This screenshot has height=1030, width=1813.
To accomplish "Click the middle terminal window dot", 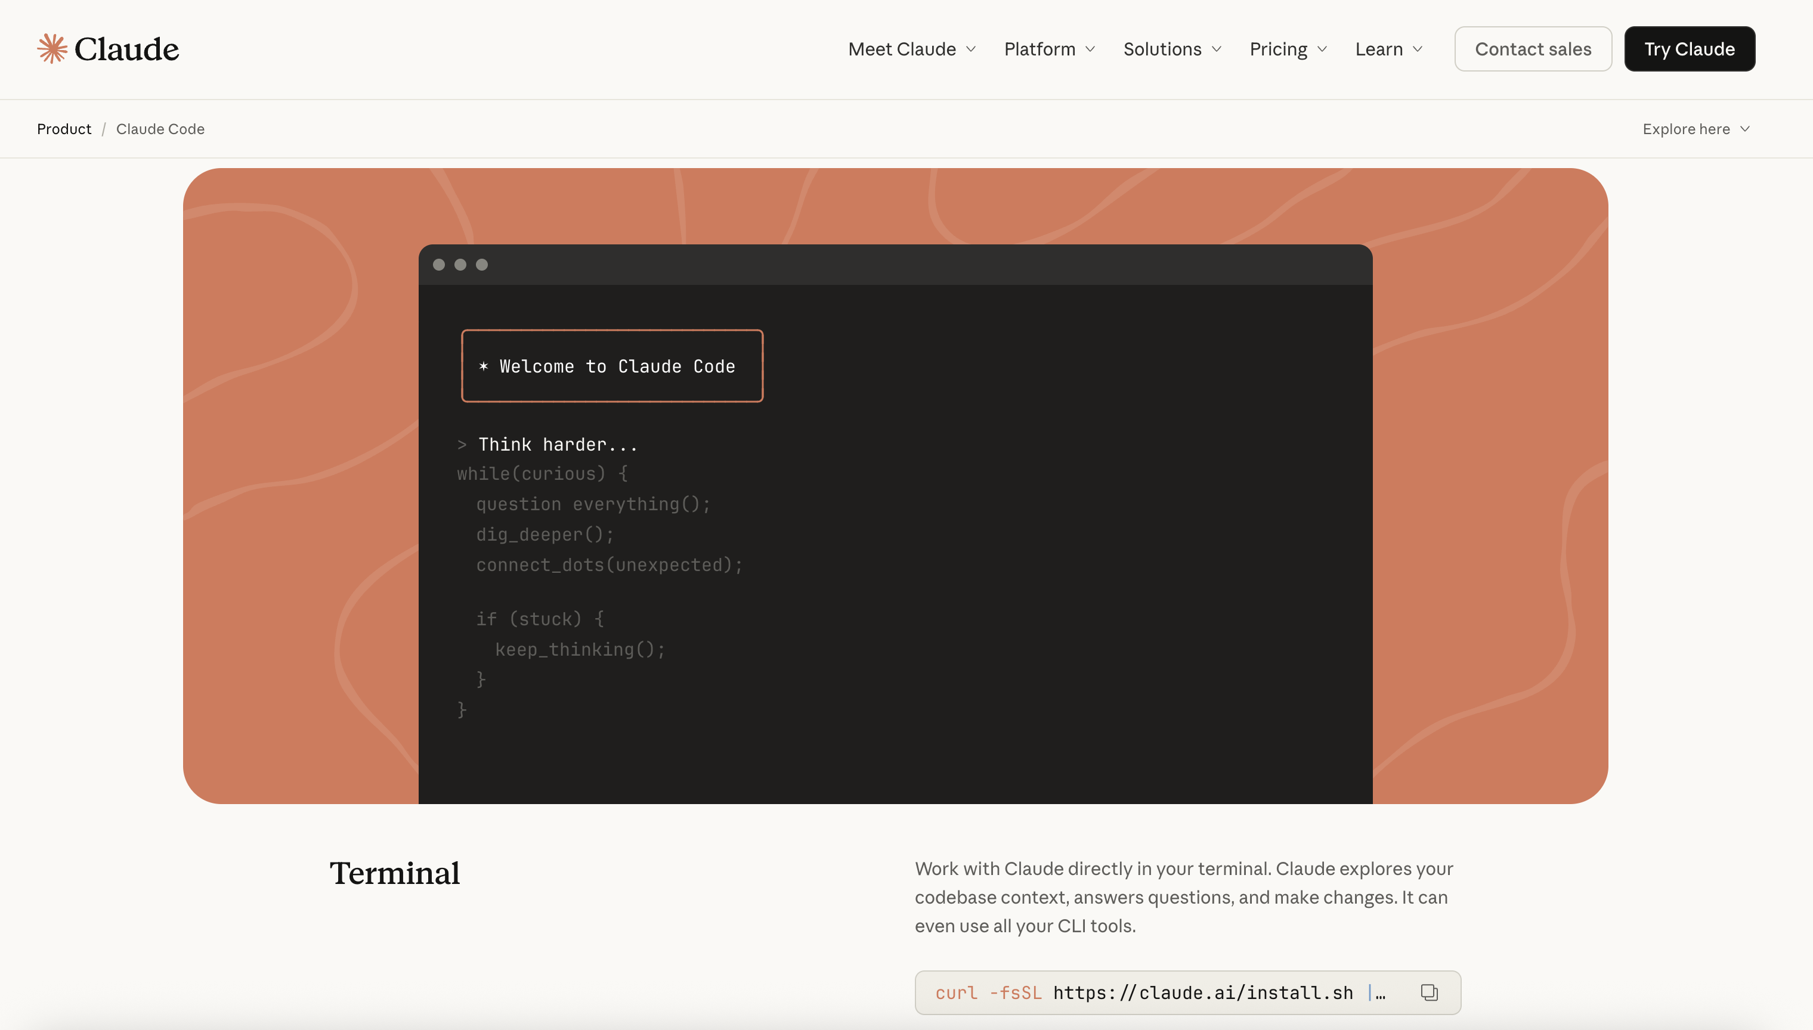I will (x=460, y=265).
